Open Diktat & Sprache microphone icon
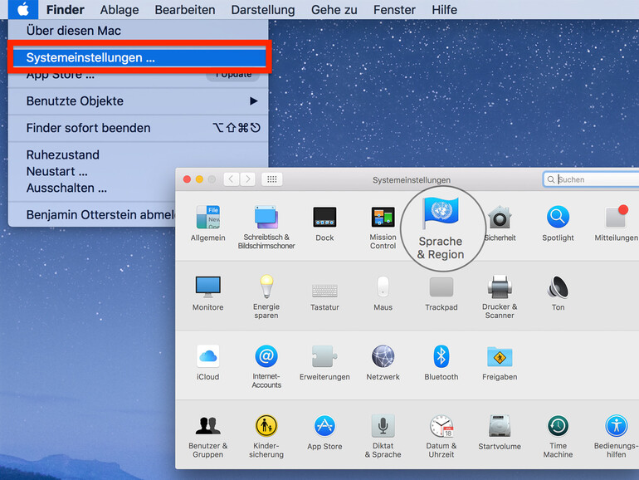This screenshot has width=639, height=480. [383, 426]
